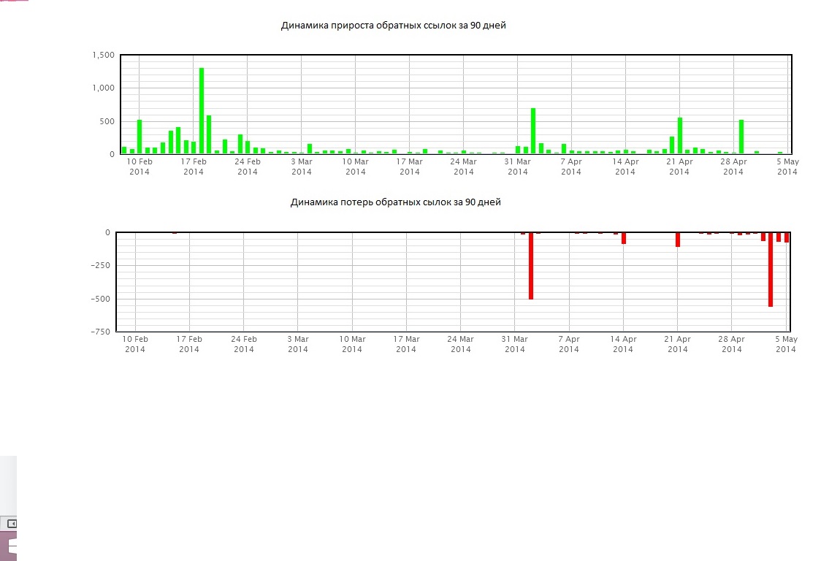821x561 pixels.
Task: Click the title "Динамика потерь обратных сылок за 90 дней"
Action: tap(395, 202)
